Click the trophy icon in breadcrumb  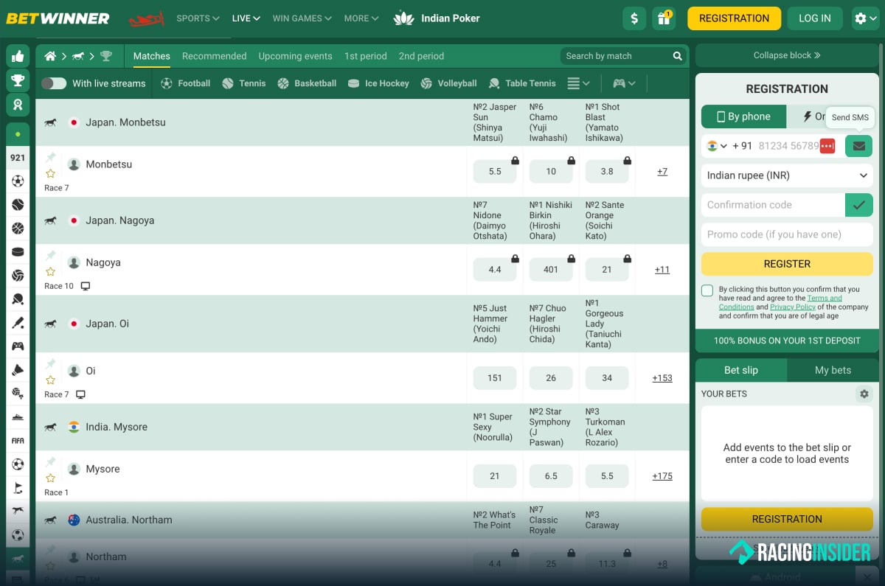tap(106, 56)
